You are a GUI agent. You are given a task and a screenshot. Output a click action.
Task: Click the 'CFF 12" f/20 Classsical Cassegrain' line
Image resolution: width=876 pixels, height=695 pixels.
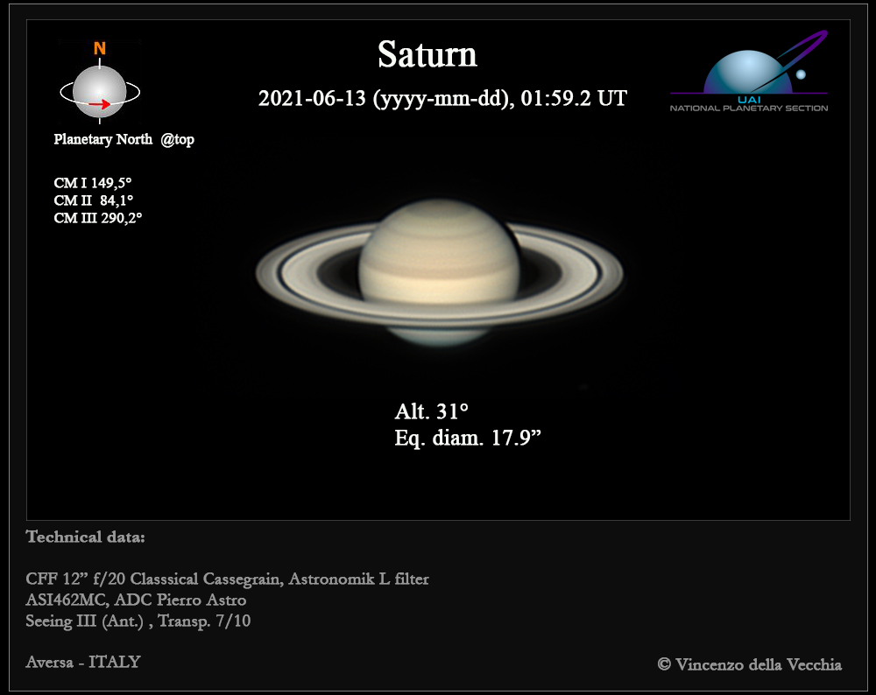(x=228, y=579)
